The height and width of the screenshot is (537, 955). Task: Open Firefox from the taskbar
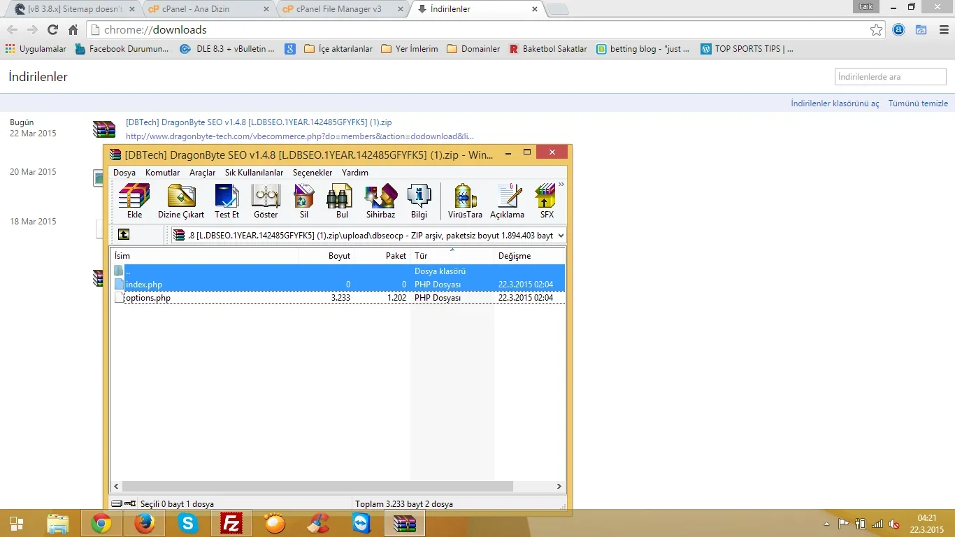pyautogui.click(x=145, y=523)
